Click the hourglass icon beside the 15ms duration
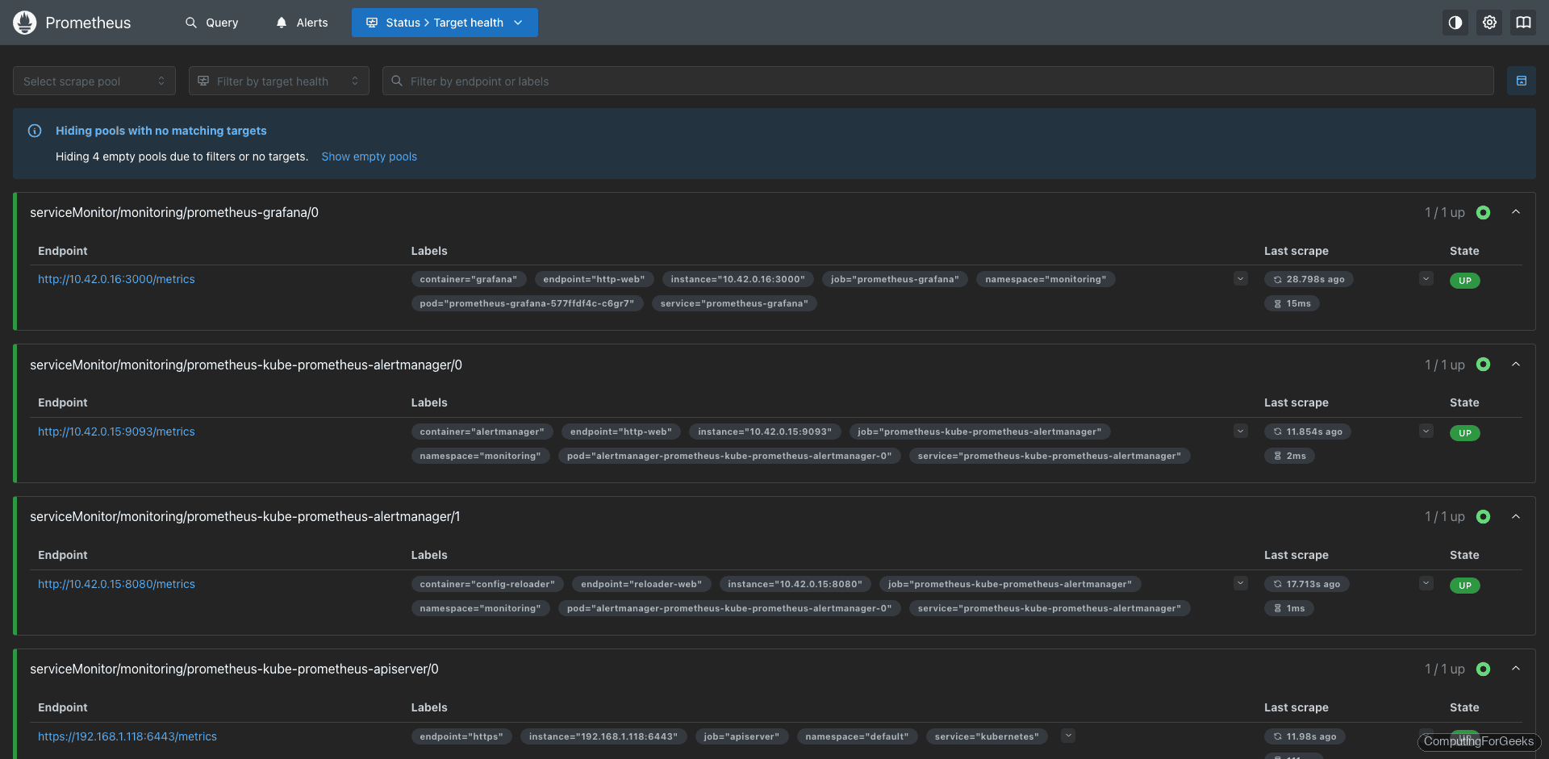 click(1277, 303)
